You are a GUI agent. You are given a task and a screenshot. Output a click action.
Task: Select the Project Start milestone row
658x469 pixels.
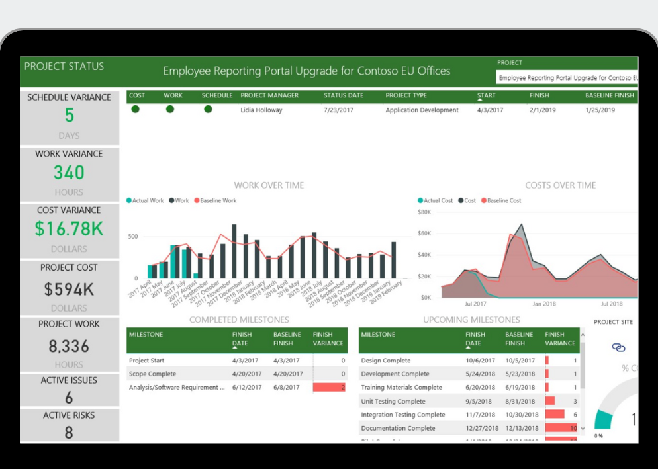(x=237, y=361)
